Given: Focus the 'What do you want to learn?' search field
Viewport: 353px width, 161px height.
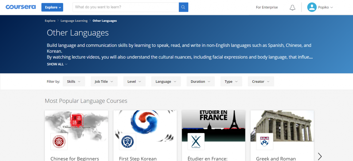Looking at the screenshot, I should click(125, 7).
